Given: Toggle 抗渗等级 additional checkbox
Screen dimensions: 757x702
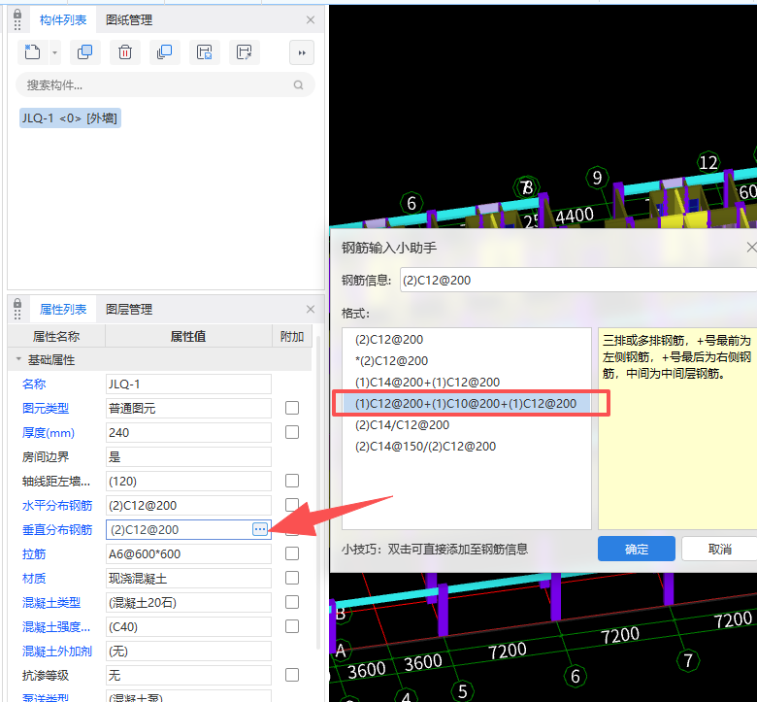Looking at the screenshot, I should pyautogui.click(x=292, y=675).
